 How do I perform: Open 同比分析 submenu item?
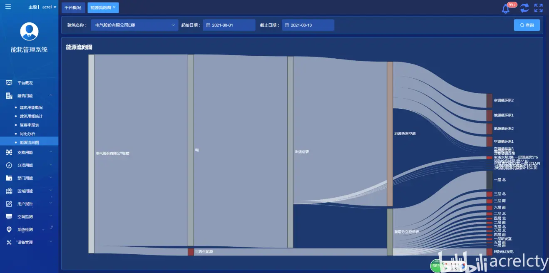pos(27,134)
